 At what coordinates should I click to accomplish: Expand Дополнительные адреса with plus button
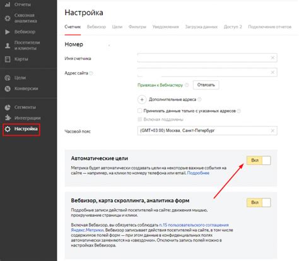pos(142,99)
